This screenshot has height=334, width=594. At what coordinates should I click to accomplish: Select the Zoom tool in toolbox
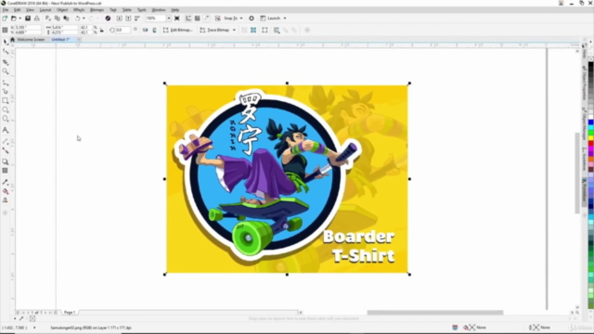click(x=6, y=71)
